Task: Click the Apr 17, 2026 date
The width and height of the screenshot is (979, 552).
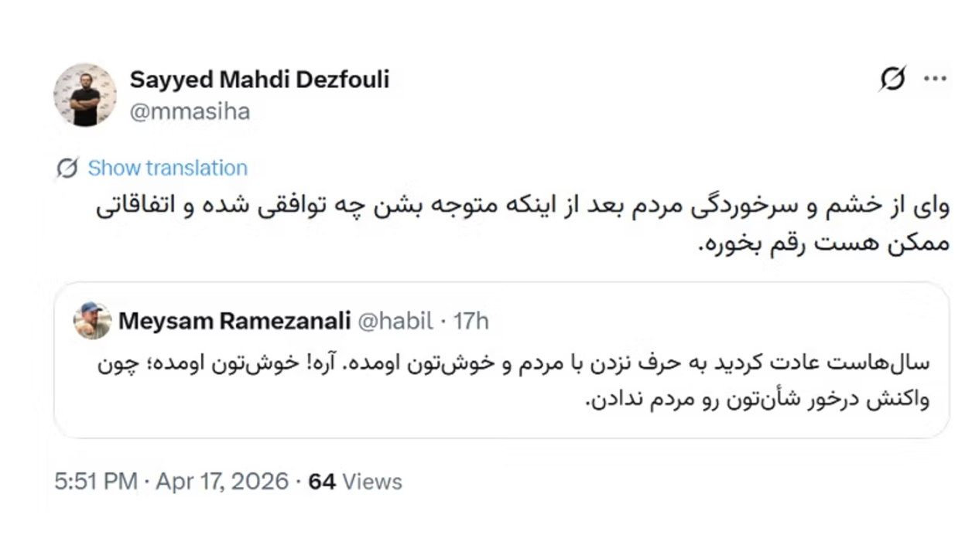Action: 222,482
